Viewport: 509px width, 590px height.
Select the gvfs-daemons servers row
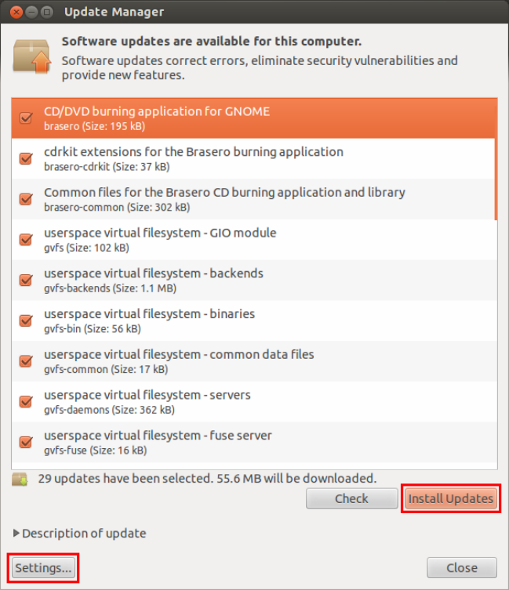(x=254, y=402)
